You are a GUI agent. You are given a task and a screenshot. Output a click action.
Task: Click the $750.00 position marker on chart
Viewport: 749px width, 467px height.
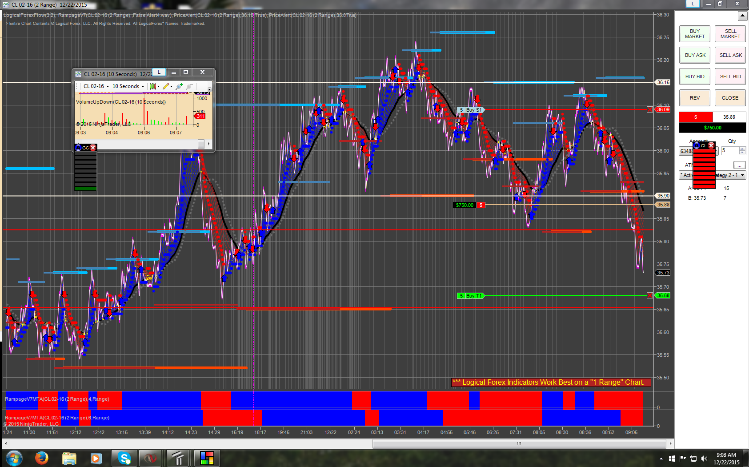465,205
